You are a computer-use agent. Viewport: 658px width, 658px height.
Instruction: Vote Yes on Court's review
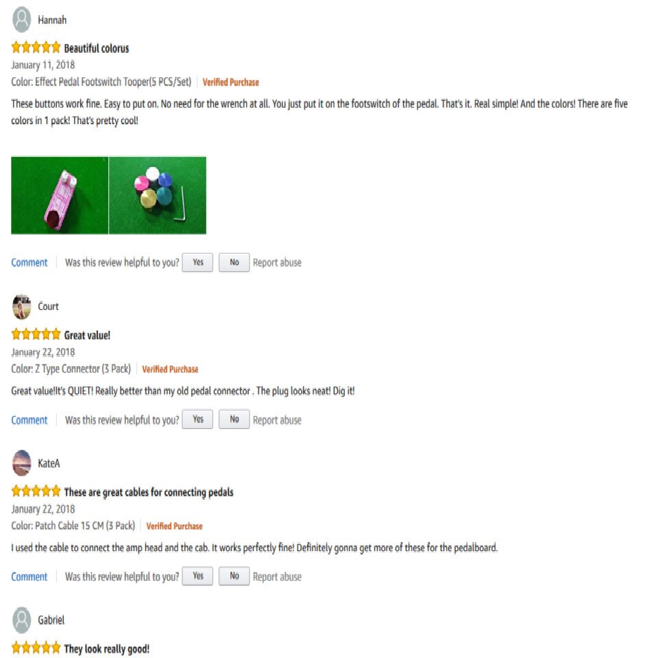197,419
